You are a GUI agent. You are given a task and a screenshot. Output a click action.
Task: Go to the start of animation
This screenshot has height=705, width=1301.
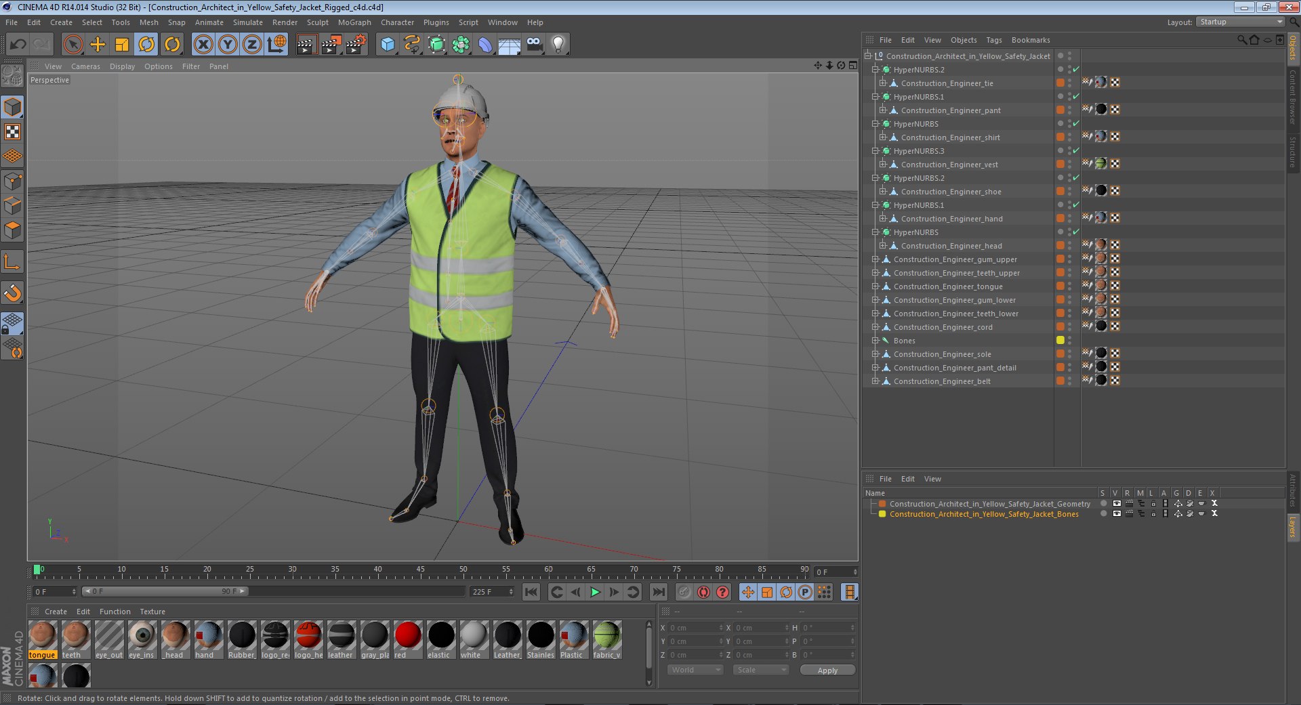click(531, 592)
